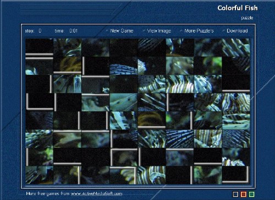The image size is (275, 200).
Task: Select the puzzle tile showing the fish eye
Action: tap(236, 102)
